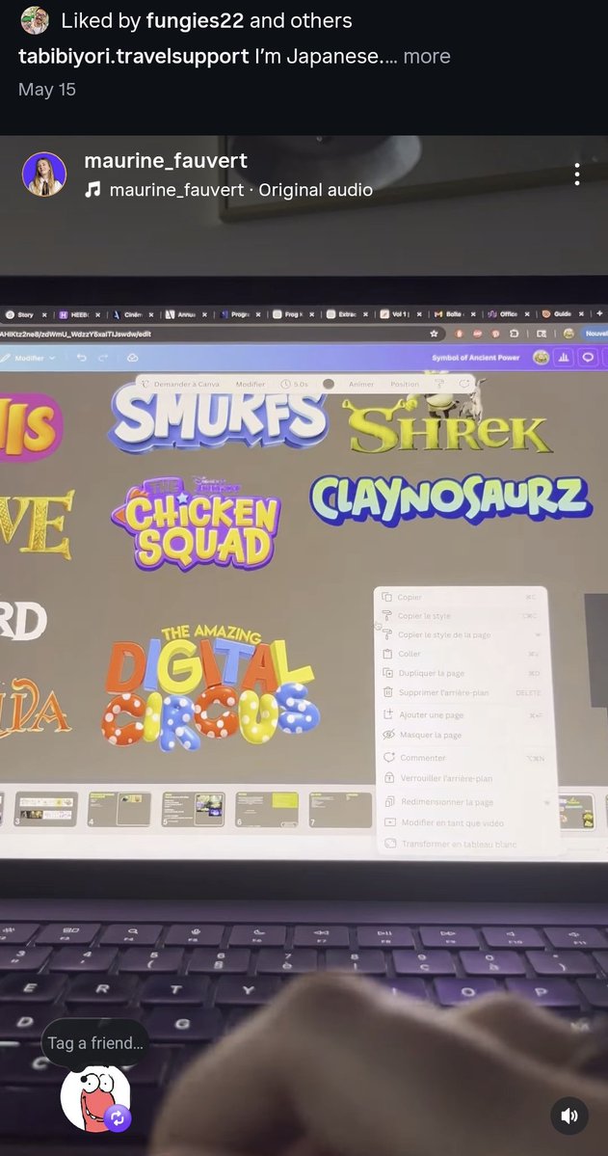Select page 6 thumbnail in the filmstrip
Image resolution: width=608 pixels, height=1156 pixels.
(267, 809)
